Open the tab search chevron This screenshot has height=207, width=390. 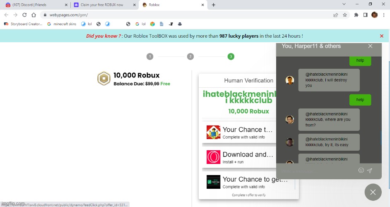coord(344,4)
